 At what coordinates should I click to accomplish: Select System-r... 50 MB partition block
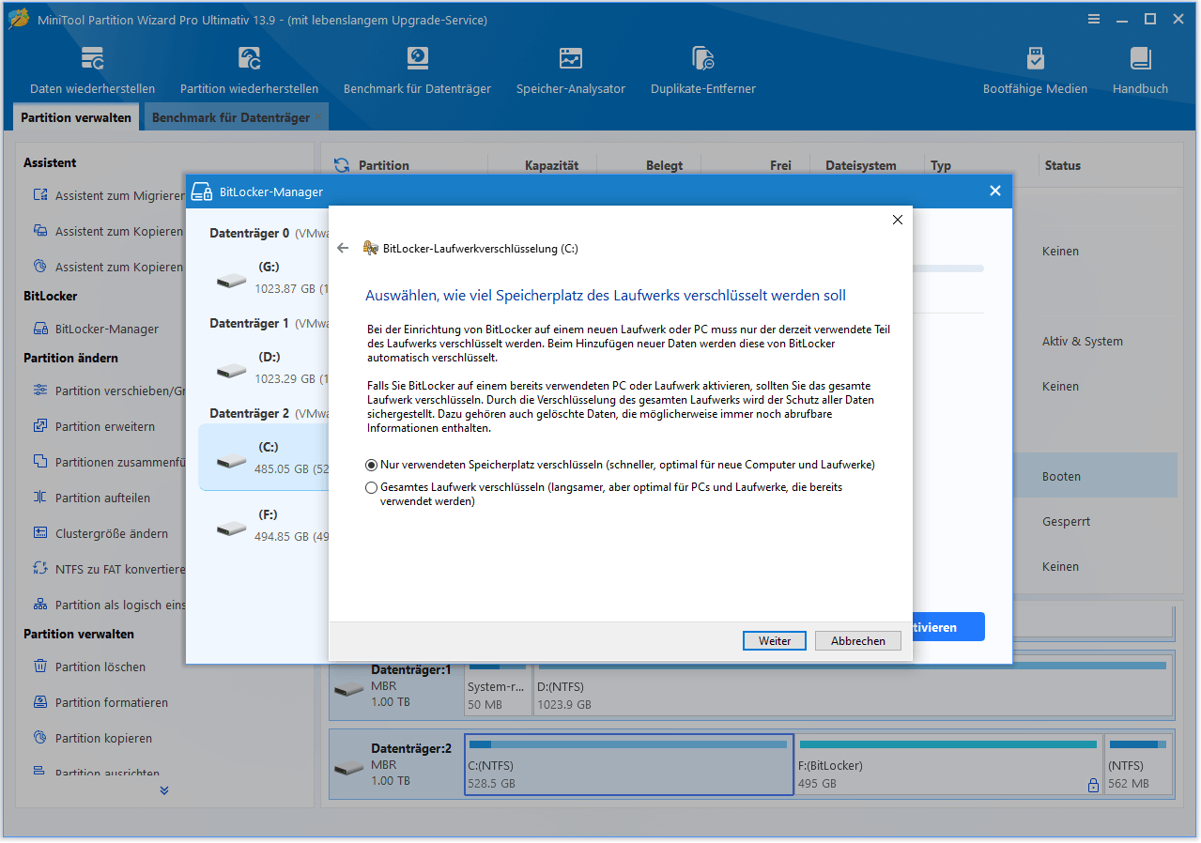tap(498, 685)
